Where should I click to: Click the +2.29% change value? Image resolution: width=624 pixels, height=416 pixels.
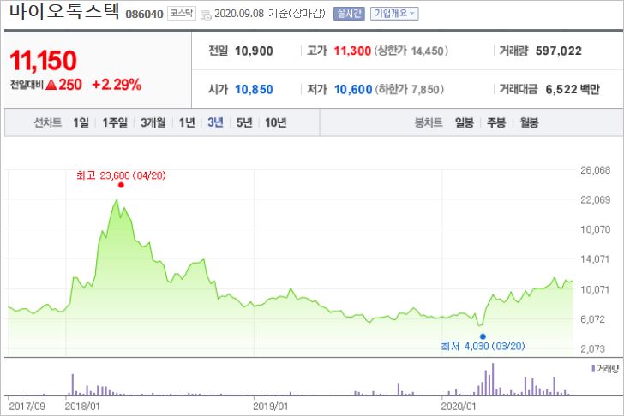coord(117,85)
